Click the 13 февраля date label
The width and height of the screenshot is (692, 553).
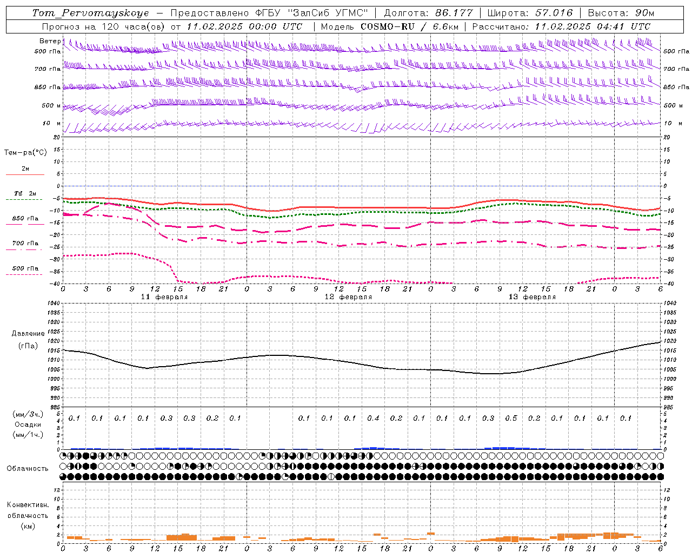pyautogui.click(x=532, y=297)
